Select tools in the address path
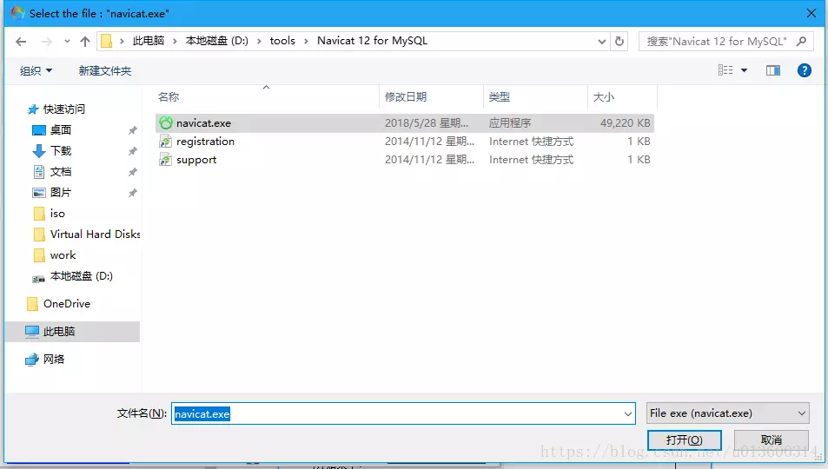This screenshot has height=469, width=828. (282, 41)
